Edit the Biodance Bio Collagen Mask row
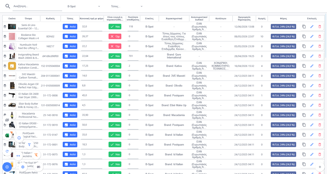 pyautogui.click(x=312, y=36)
